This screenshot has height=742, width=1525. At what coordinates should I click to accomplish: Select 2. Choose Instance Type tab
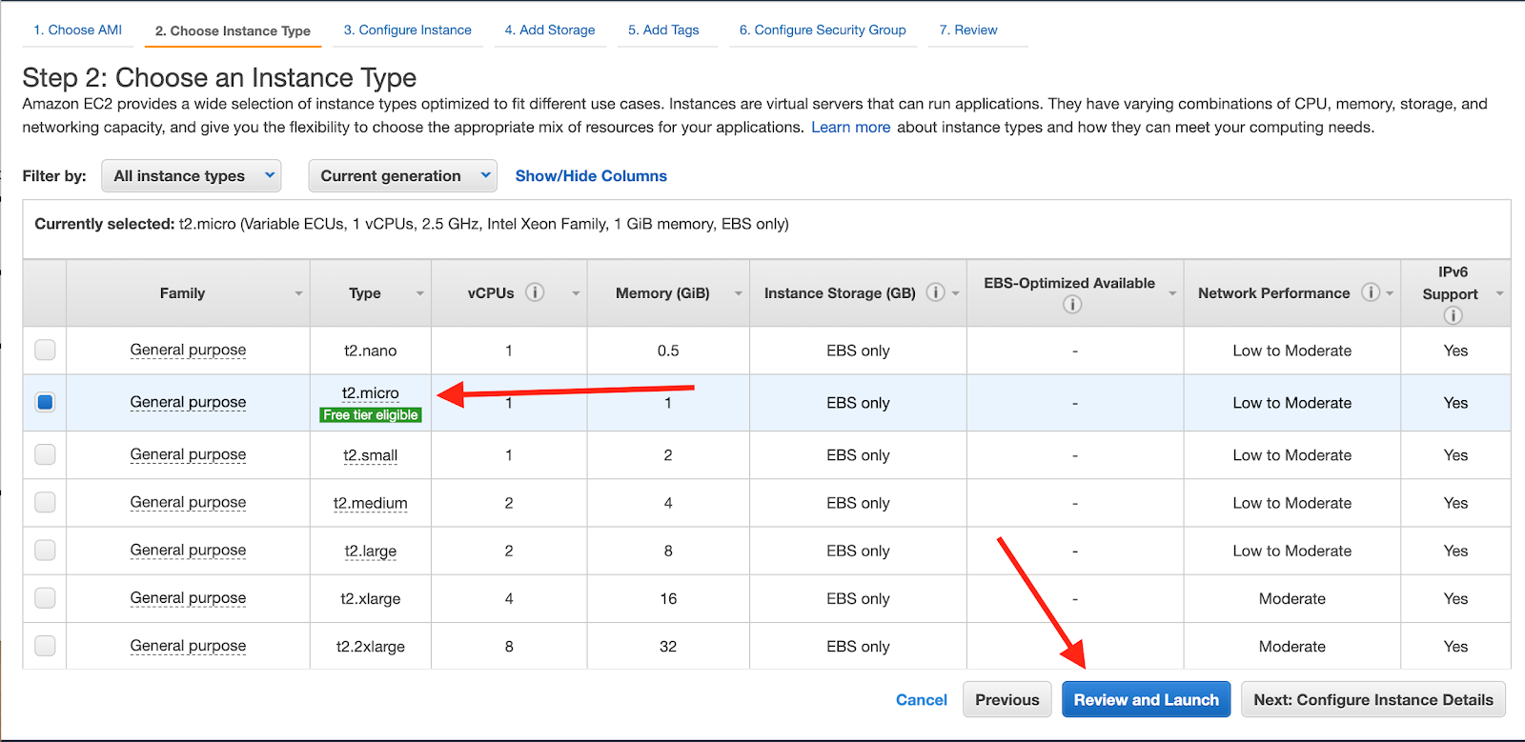coord(233,30)
